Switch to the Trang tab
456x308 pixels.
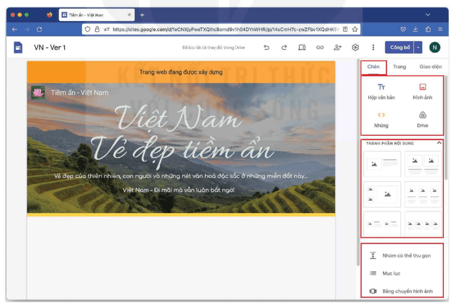point(399,67)
